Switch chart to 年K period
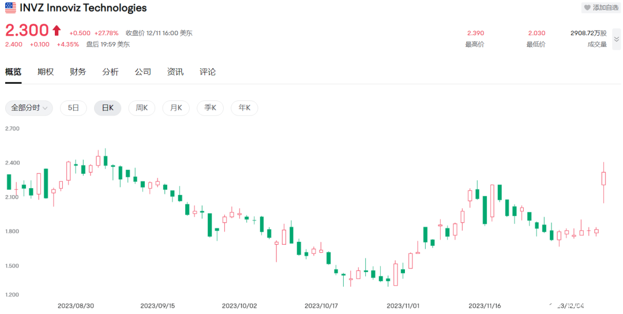Viewport: 623px width, 314px height. point(244,108)
